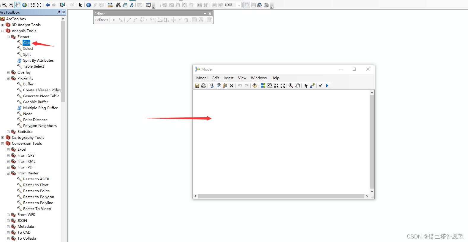The width and height of the screenshot is (468, 242).
Task: Toggle auto-hide pin on ArcToolbox panel
Action: (x=59, y=12)
